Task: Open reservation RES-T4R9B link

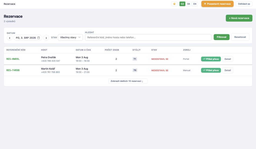Action: coord(13,70)
